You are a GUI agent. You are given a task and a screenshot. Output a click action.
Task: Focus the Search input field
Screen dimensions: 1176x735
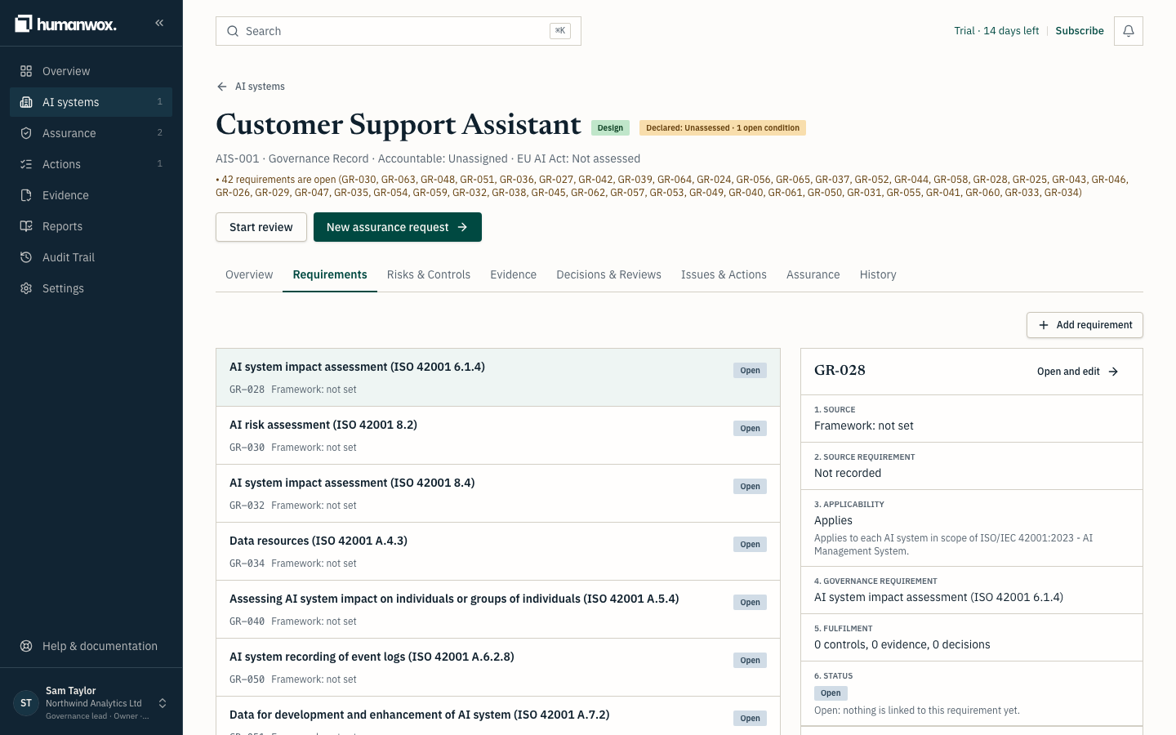tap(399, 31)
